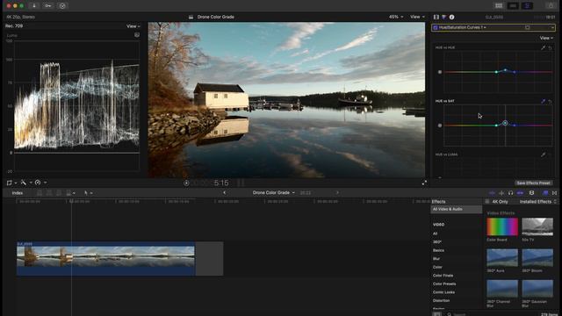Toggle the Hue/Saturation Curves 1 checkbox
This screenshot has height=316, width=562.
436,27
